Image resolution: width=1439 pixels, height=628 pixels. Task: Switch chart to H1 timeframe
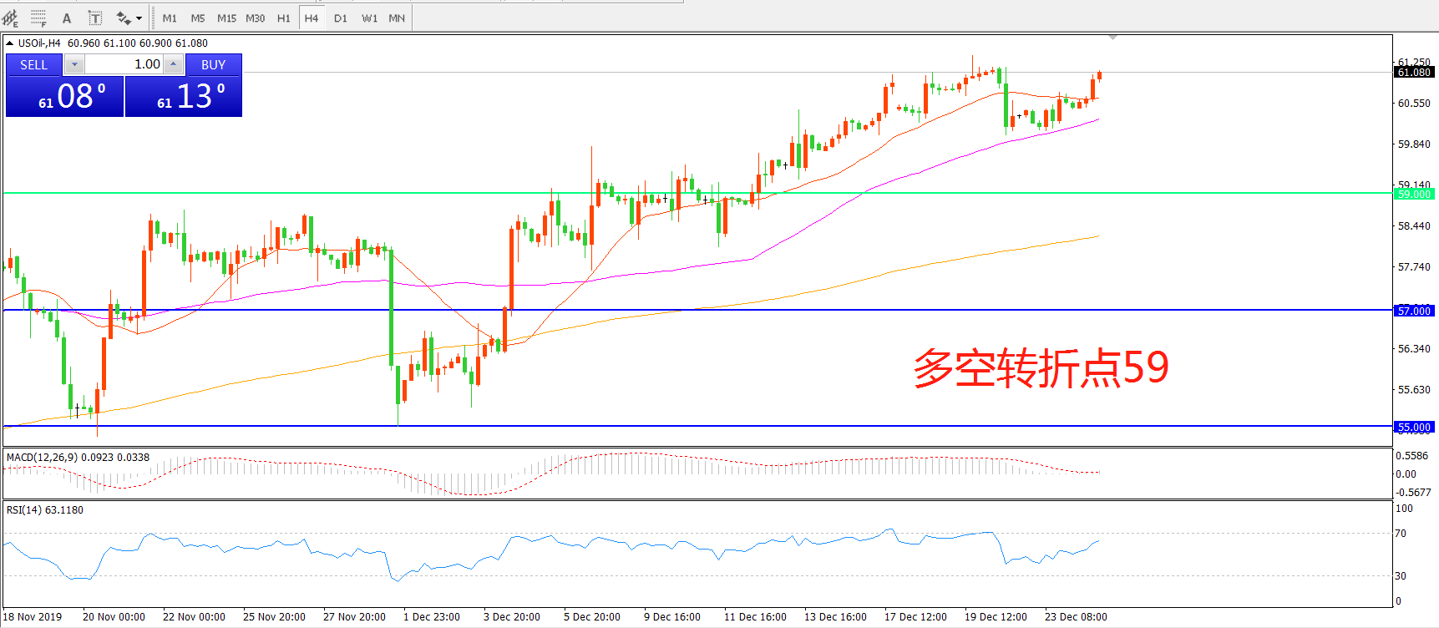click(284, 18)
